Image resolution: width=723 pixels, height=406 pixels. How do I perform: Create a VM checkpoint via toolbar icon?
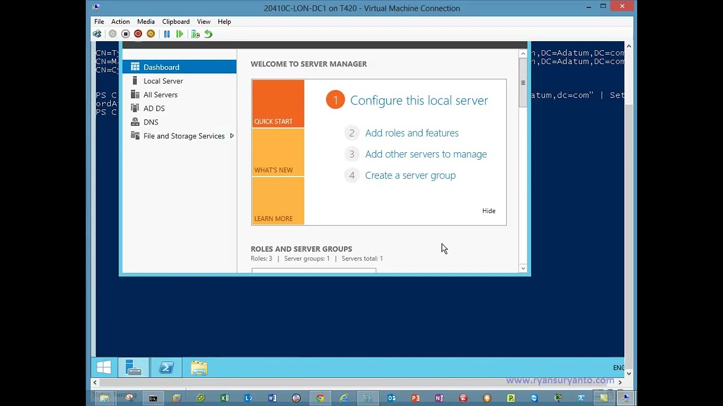pos(195,34)
